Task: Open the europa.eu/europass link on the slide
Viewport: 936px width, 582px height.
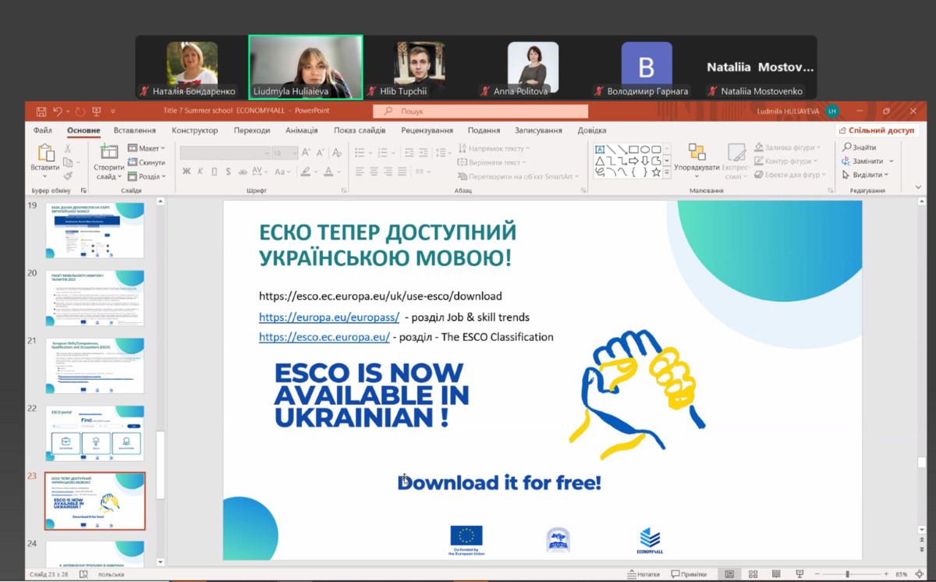Action: coord(329,318)
